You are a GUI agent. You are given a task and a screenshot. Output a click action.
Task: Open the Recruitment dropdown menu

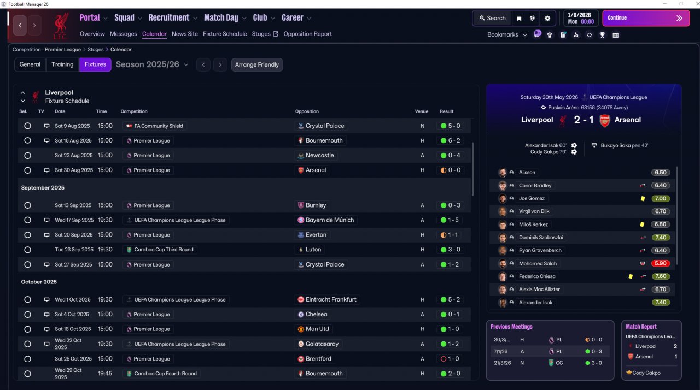click(x=173, y=17)
